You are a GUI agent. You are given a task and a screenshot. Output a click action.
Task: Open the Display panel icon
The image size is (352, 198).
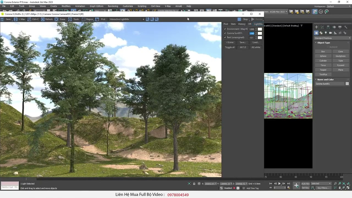(x=340, y=27)
